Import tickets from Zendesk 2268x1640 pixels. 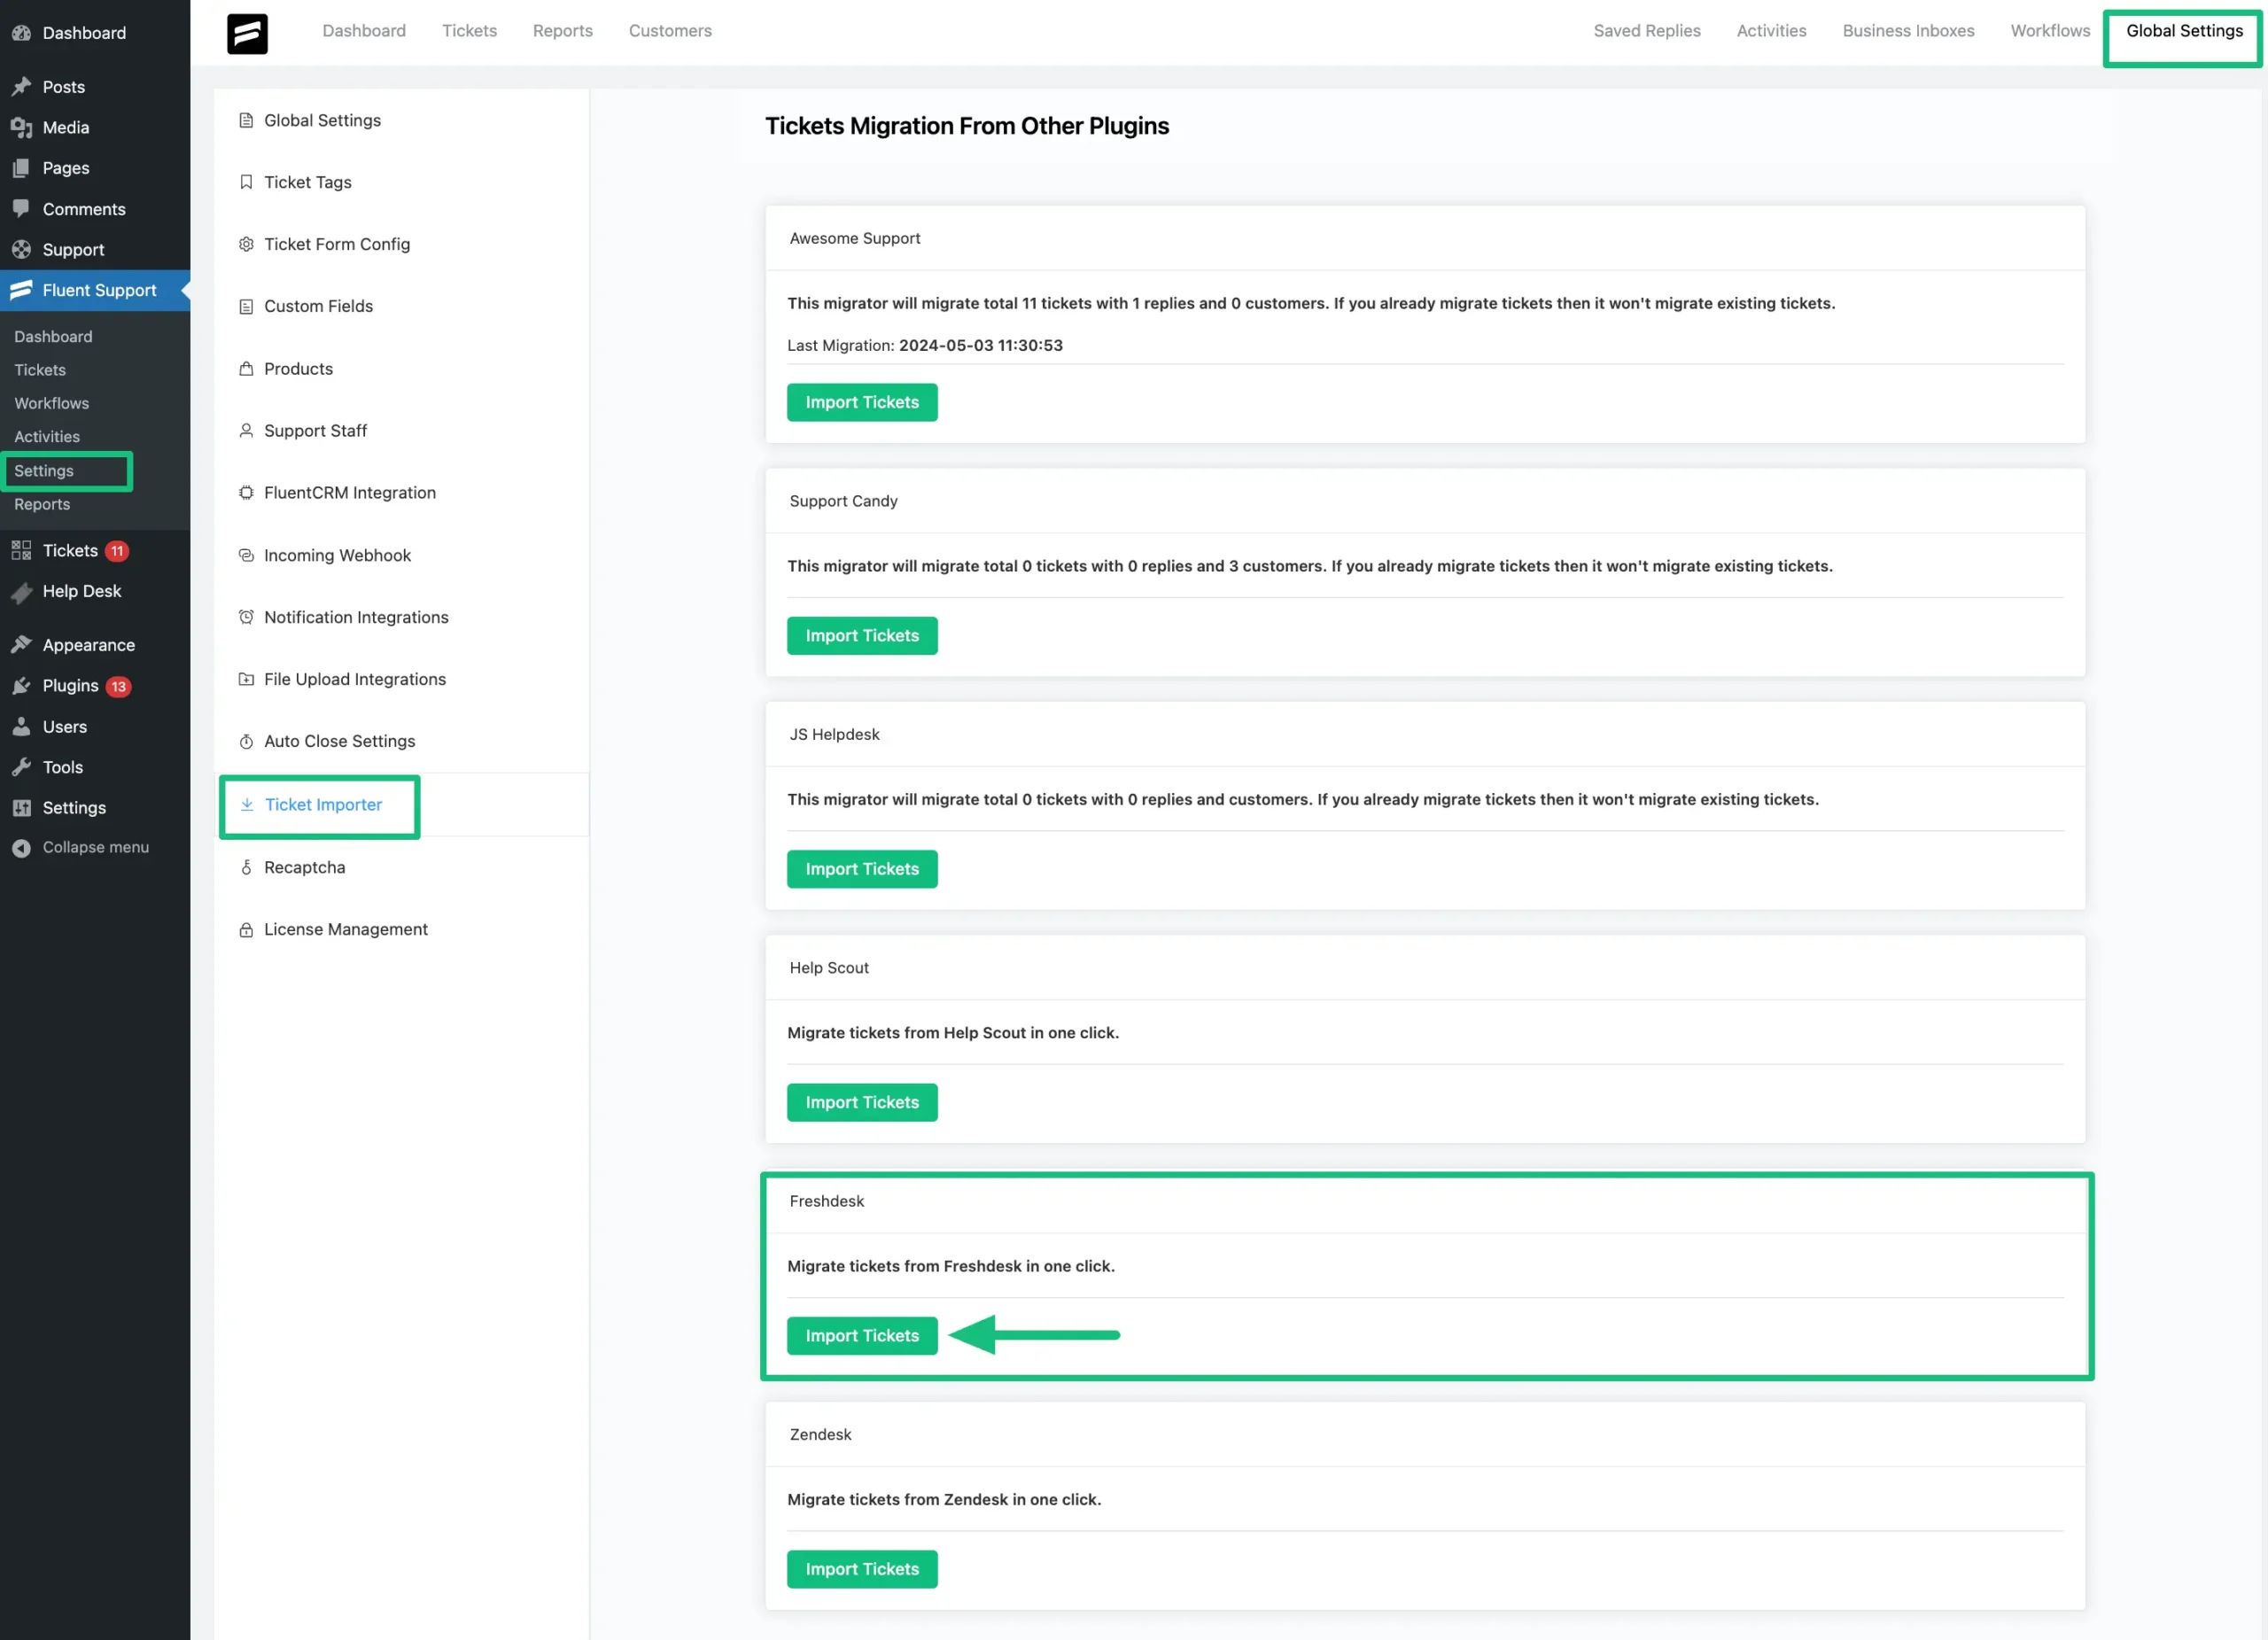(862, 1569)
